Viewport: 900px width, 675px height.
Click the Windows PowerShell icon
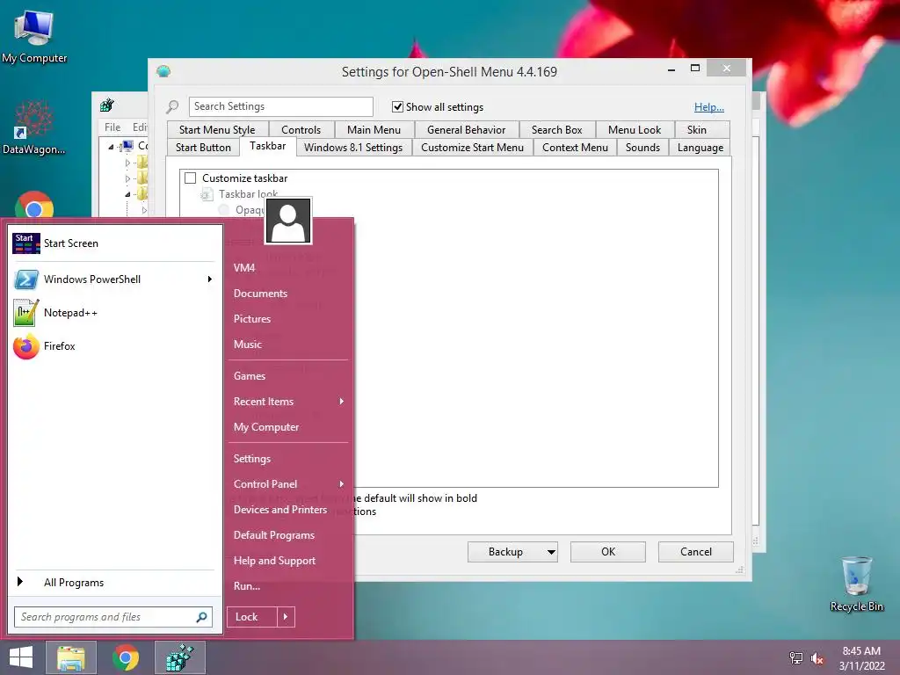click(x=26, y=279)
